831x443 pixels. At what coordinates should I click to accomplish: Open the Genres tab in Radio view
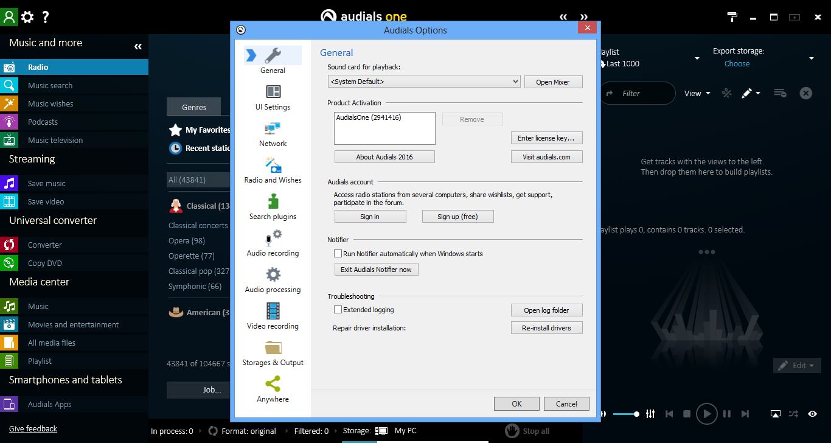point(194,107)
